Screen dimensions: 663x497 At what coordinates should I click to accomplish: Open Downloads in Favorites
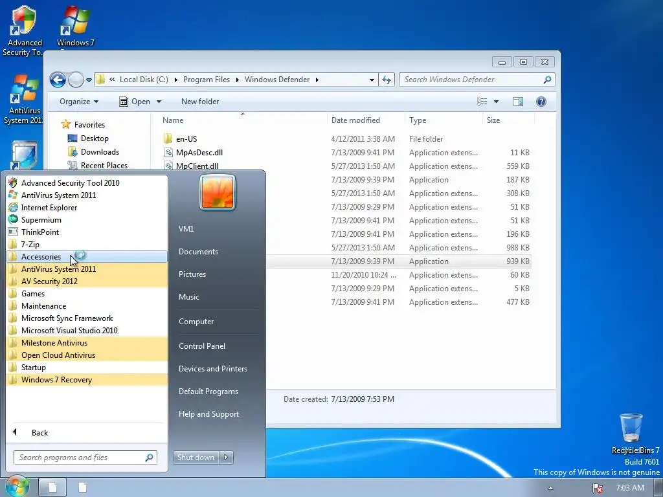tap(100, 151)
